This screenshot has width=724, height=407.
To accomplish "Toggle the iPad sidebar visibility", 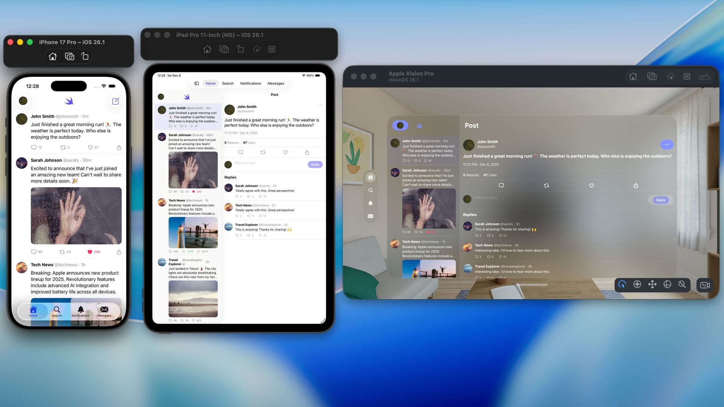I will (196, 84).
